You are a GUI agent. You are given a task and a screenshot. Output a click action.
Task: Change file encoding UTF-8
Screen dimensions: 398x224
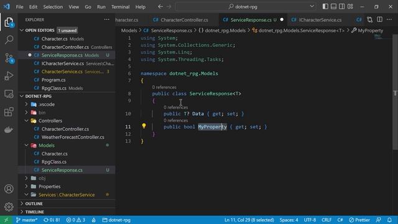click(310, 220)
